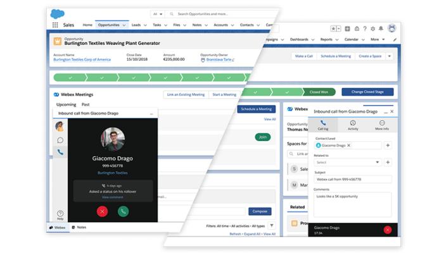446x253 pixels.
Task: Switch to Upcoming meetings tab
Action: [x=66, y=104]
